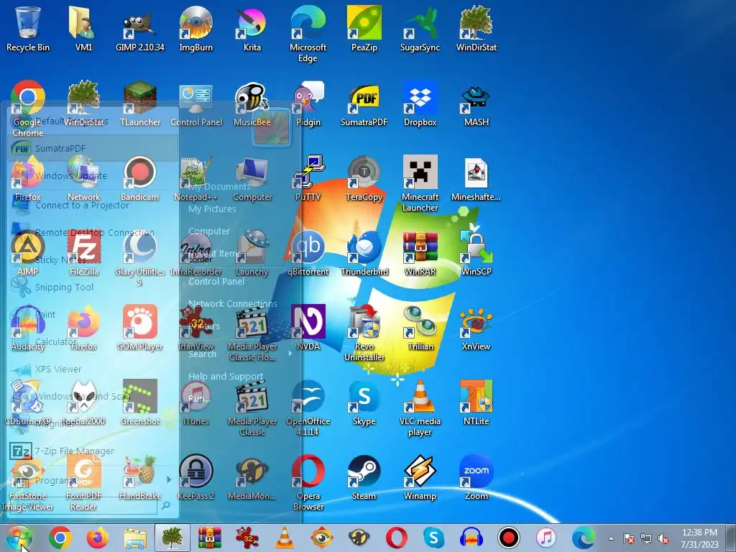The width and height of the screenshot is (736, 552).
Task: Launch GIMP 2.10.34 from desktop
Action: click(x=140, y=28)
